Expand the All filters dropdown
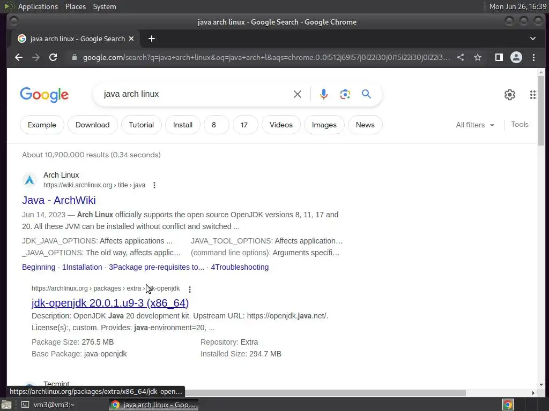549x411 pixels. point(475,125)
